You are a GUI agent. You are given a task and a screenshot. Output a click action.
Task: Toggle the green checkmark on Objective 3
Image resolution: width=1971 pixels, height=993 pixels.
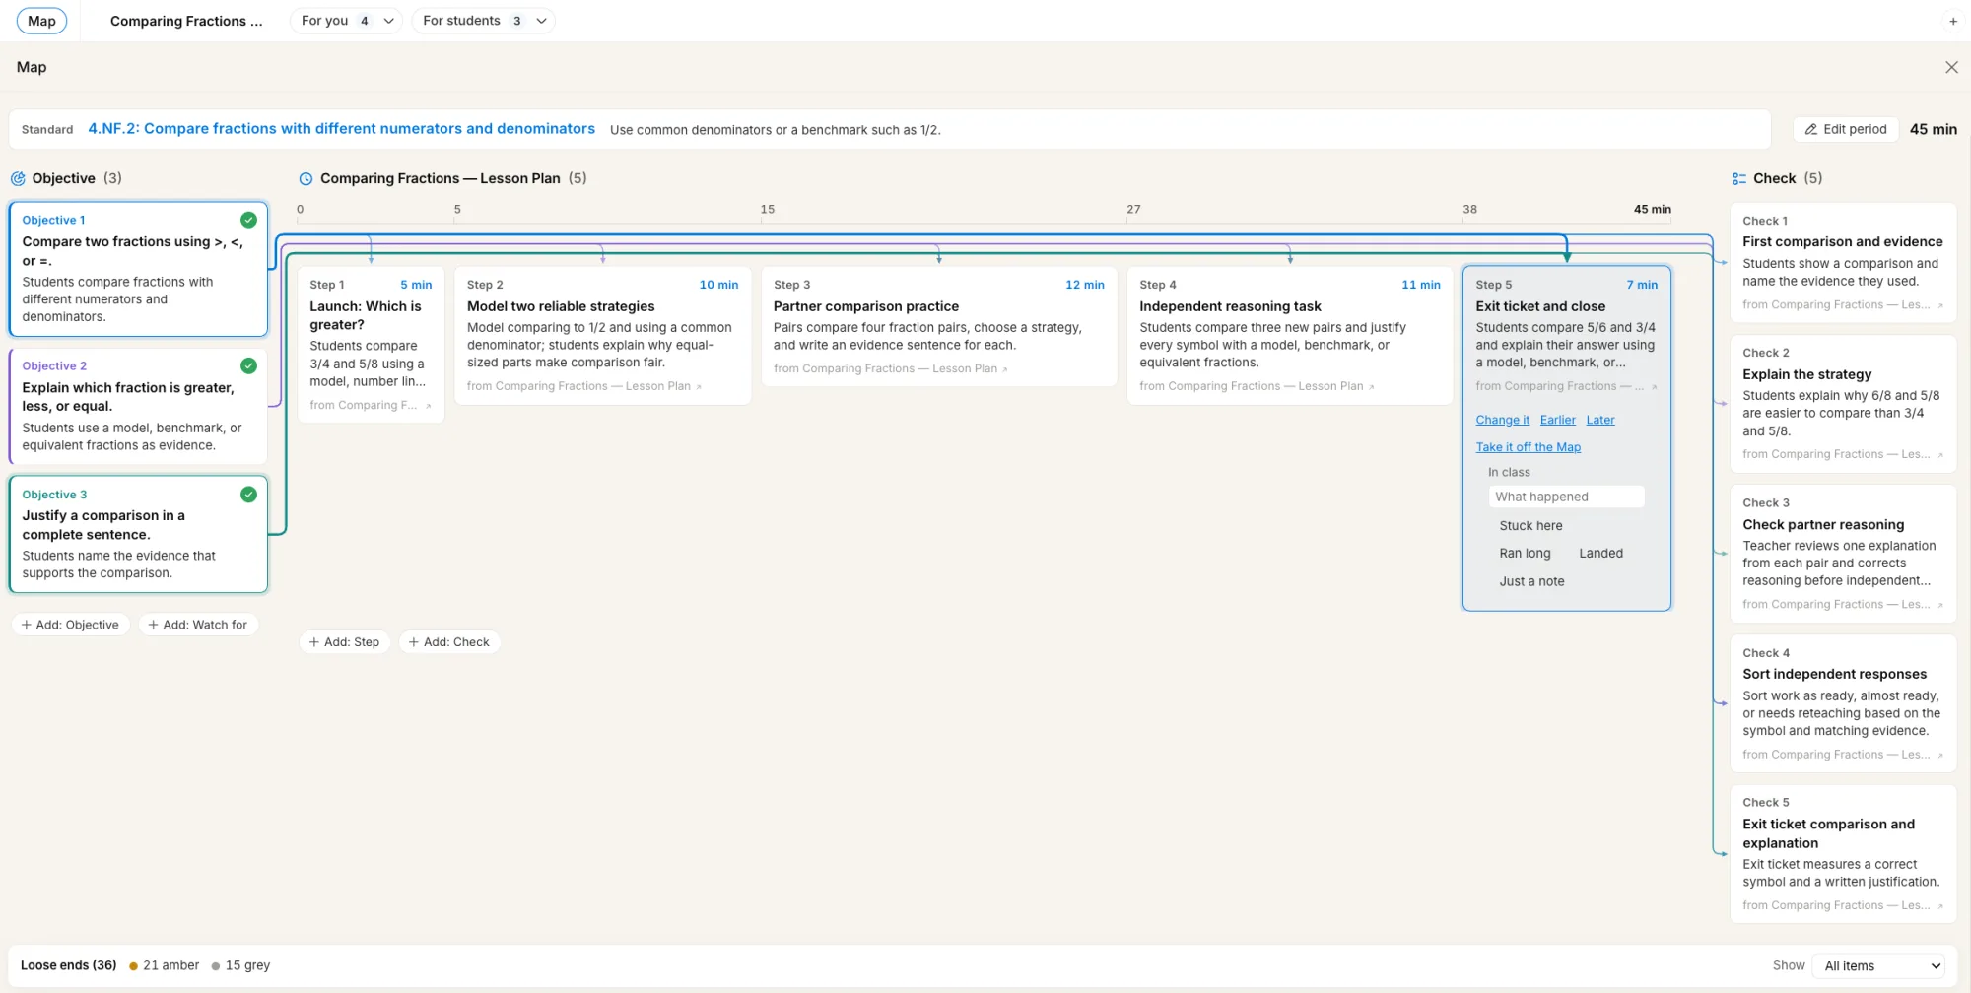[x=249, y=495]
